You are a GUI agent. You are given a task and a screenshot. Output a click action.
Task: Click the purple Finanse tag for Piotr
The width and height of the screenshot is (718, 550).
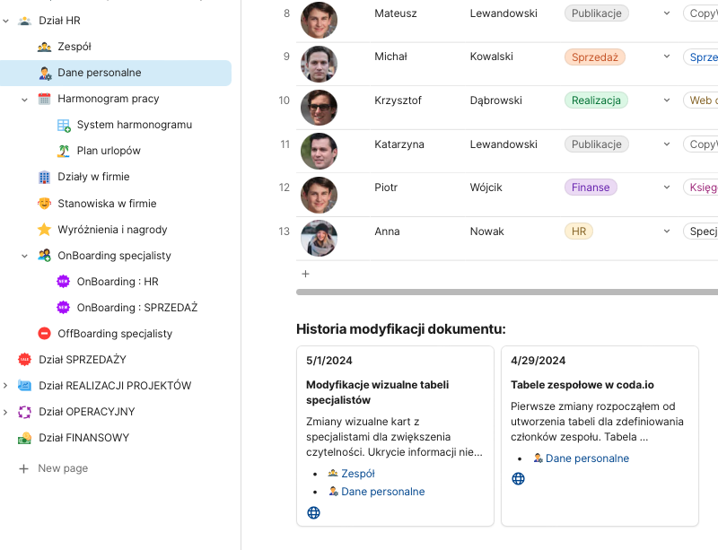591,188
